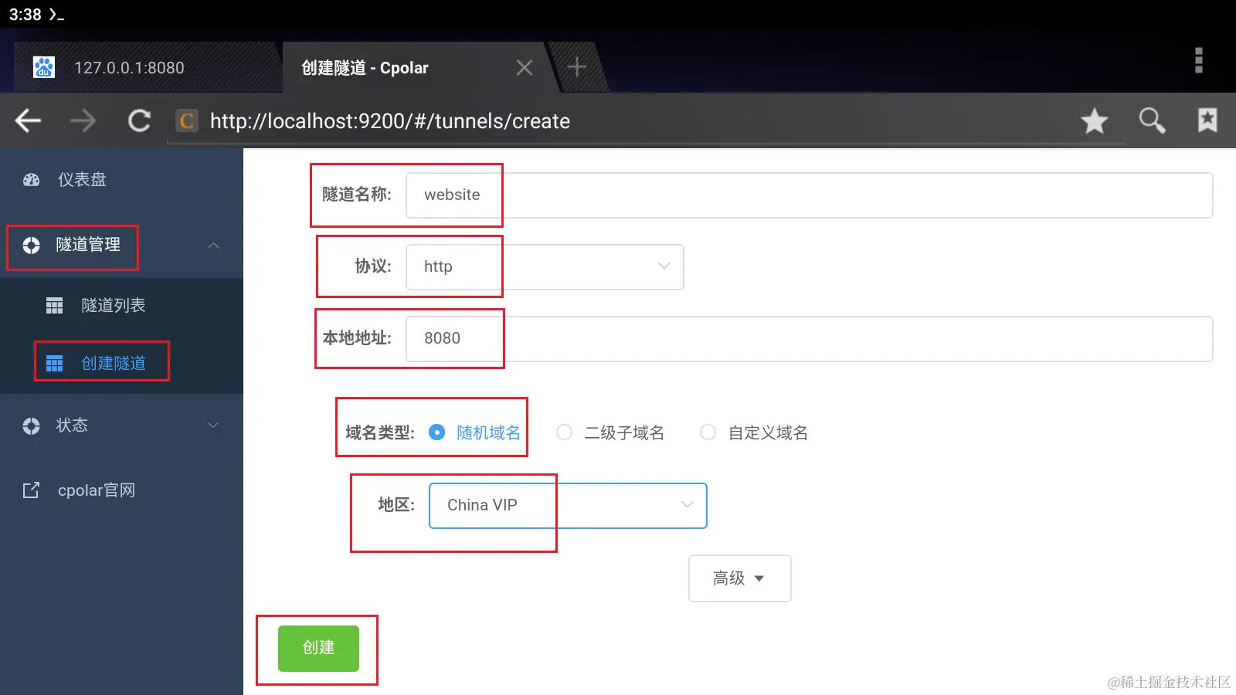This screenshot has width=1236, height=695.
Task: Open 仪表盘 in the sidebar
Action: [121, 180]
